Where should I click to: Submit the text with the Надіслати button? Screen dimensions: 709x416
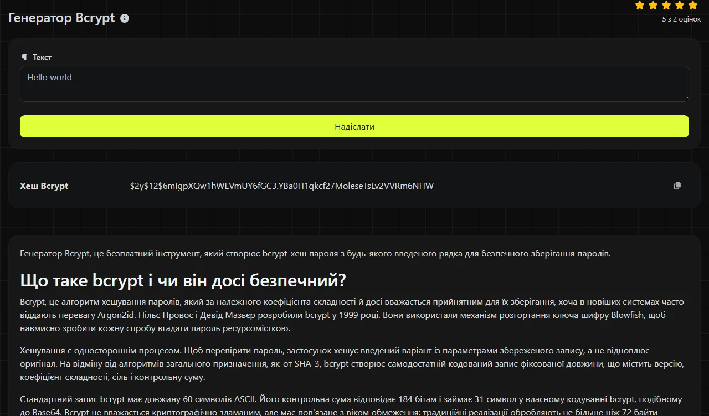pyautogui.click(x=354, y=126)
